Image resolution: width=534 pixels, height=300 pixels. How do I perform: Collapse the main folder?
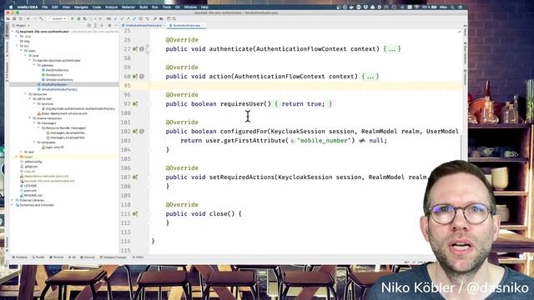tap(21, 50)
